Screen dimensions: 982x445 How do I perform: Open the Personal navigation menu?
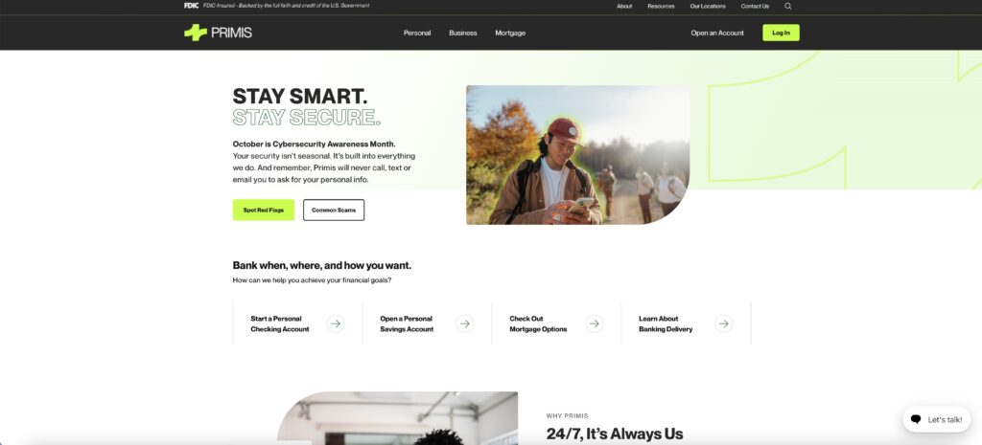(x=417, y=33)
